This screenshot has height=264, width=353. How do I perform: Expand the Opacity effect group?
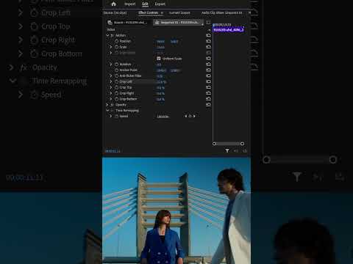pos(107,105)
